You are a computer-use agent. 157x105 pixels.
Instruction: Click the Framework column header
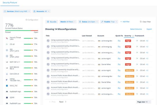[139, 36]
